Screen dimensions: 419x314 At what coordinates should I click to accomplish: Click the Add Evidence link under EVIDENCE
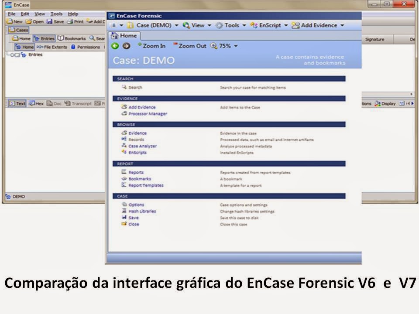coord(142,107)
